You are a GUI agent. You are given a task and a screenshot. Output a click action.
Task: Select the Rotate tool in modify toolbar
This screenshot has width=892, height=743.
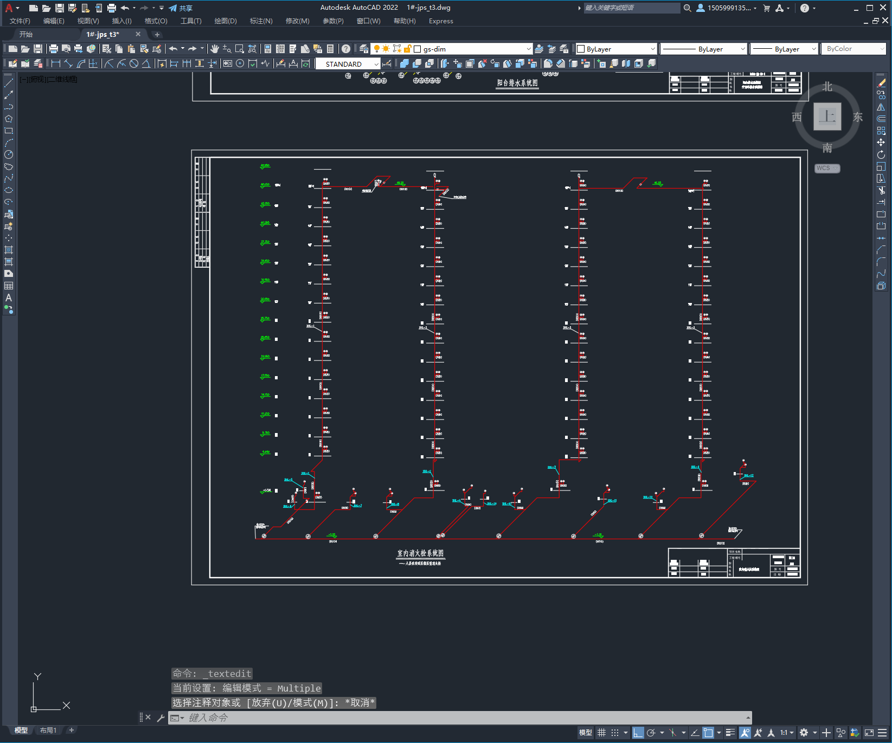[881, 154]
